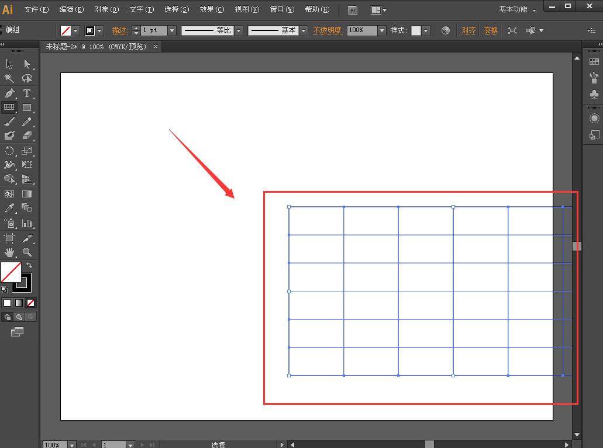Open the 不透明度 percentage dropdown
603x448 pixels.
[381, 30]
